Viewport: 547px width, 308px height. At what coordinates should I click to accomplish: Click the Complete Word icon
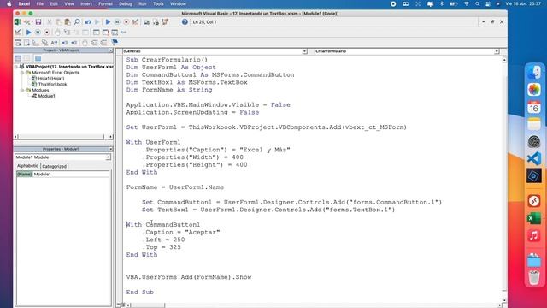[x=54, y=43]
